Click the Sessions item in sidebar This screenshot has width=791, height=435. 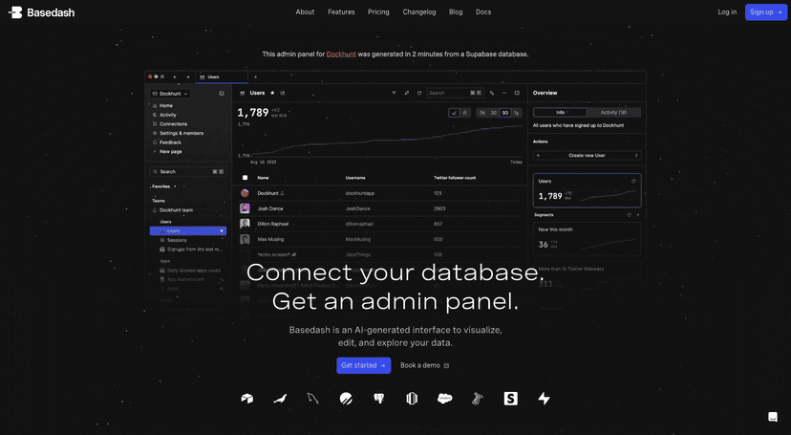click(177, 240)
